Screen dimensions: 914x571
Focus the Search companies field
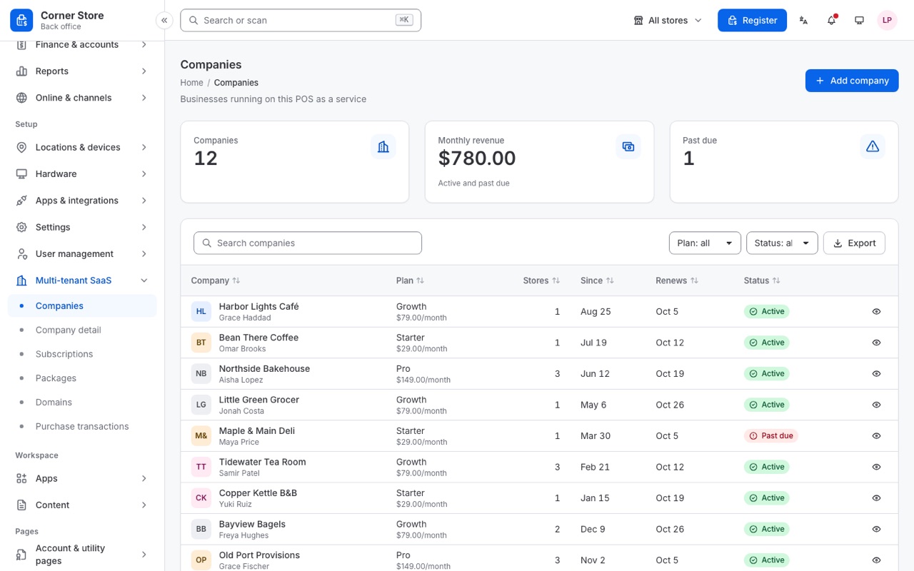[308, 243]
